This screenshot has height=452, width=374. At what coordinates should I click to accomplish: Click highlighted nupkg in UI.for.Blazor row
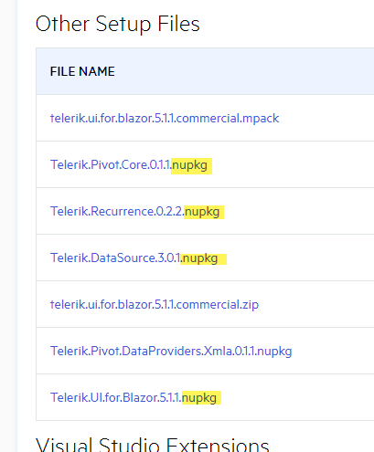point(201,398)
